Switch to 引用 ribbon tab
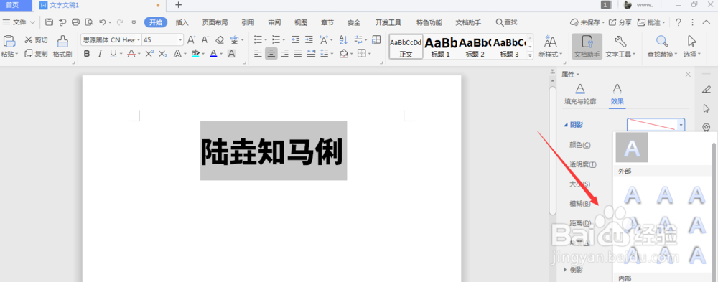Screen dimensions: 718x282 coord(248,22)
